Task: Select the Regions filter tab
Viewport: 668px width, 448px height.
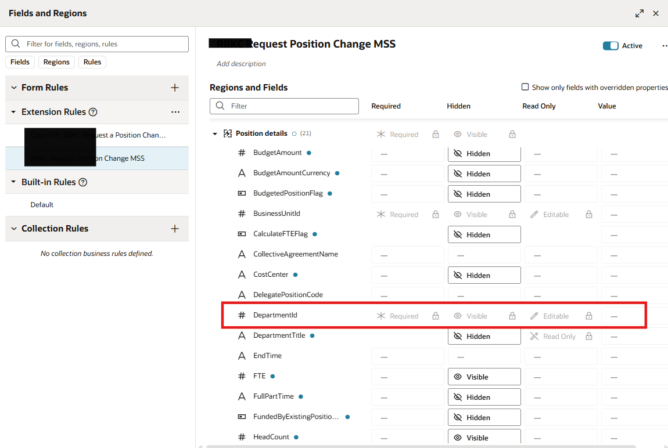Action: click(x=56, y=62)
